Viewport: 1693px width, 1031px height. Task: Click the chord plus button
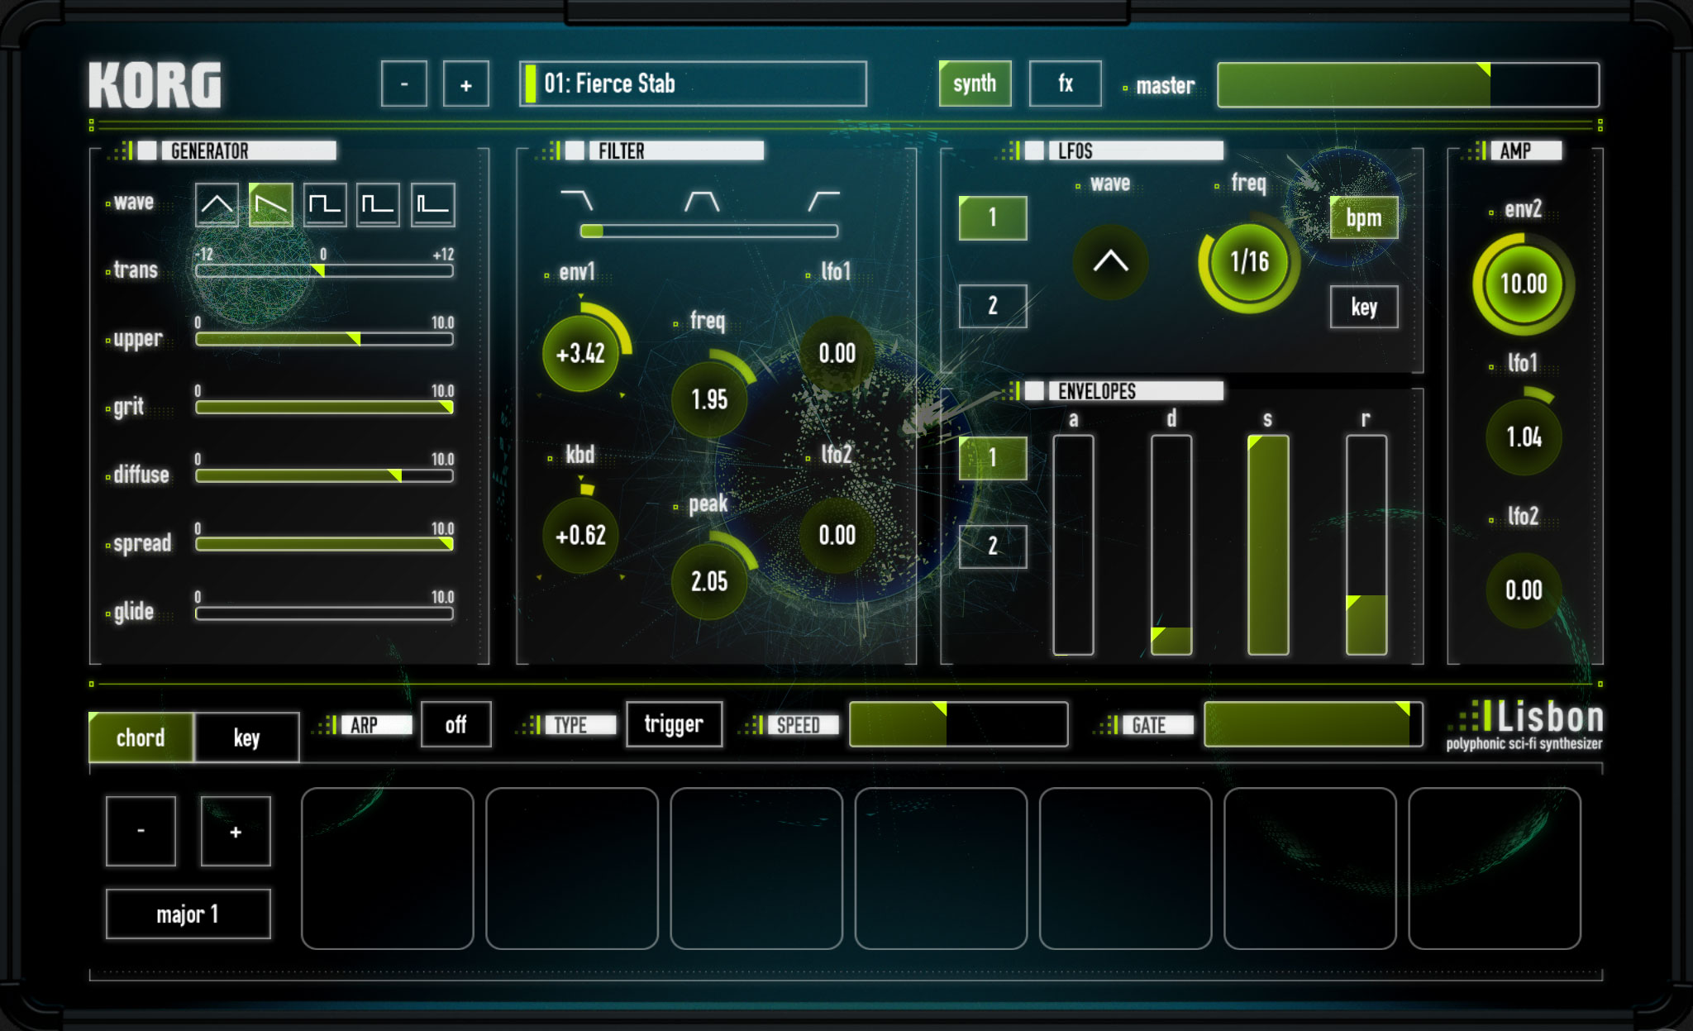[x=236, y=831]
